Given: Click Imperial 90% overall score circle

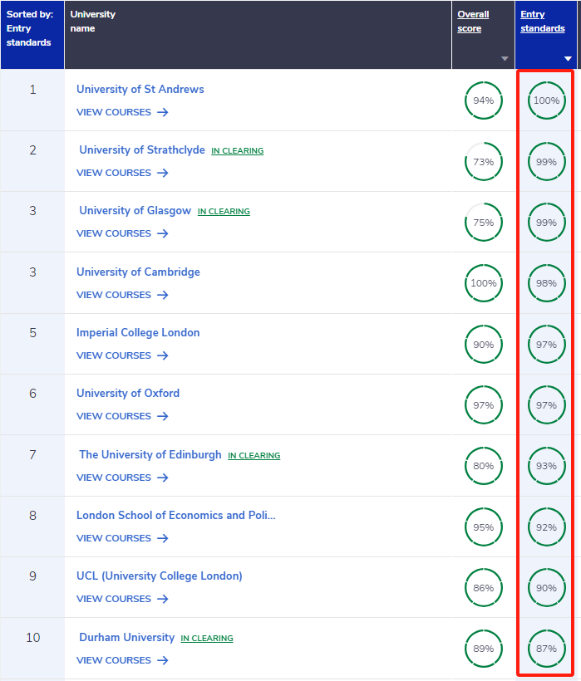Looking at the screenshot, I should (484, 345).
